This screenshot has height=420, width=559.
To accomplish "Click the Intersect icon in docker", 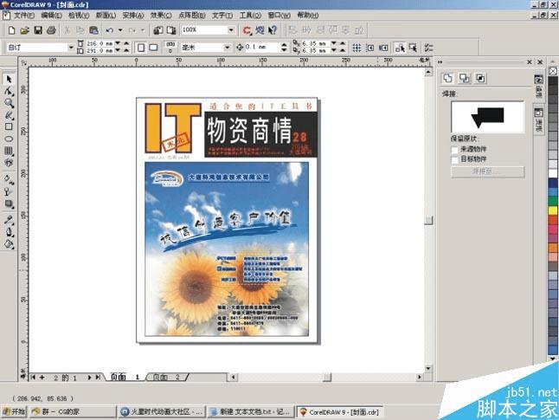I will 480,78.
